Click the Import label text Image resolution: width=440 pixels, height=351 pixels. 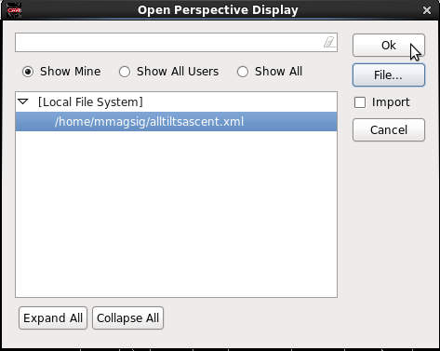391,102
